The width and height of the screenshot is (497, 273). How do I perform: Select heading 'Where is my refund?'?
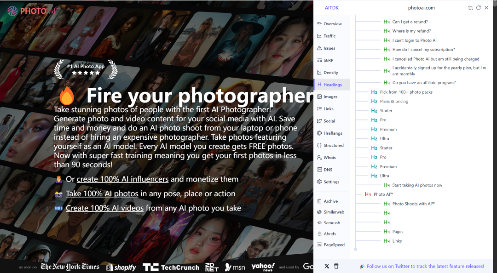(411, 31)
